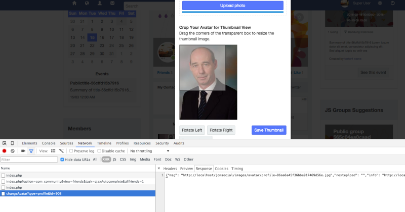Viewport: 405px width, 212px height.
Task: Click the Save Thumbnail button
Action: [x=269, y=130]
